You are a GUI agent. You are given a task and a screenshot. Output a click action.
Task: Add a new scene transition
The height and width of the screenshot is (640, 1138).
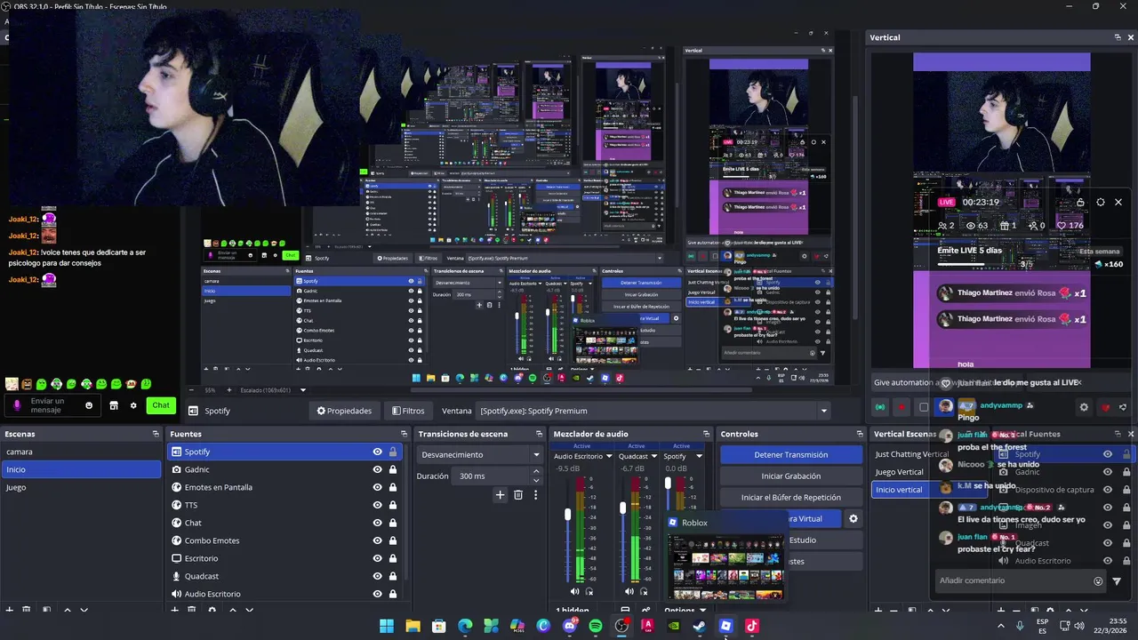coord(500,495)
